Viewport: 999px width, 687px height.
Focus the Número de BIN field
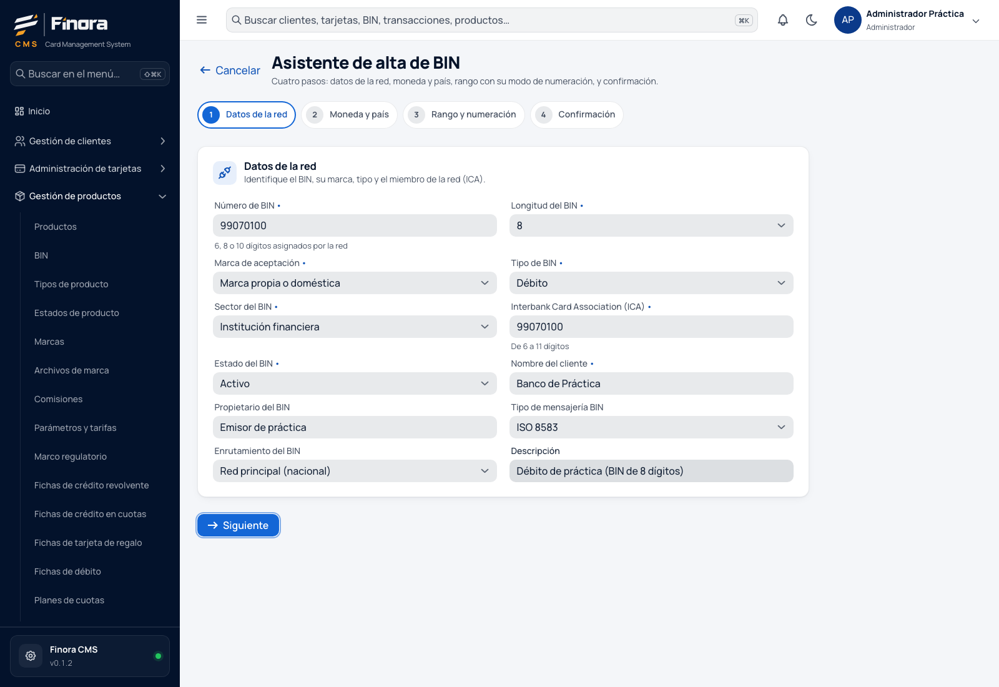pos(355,225)
